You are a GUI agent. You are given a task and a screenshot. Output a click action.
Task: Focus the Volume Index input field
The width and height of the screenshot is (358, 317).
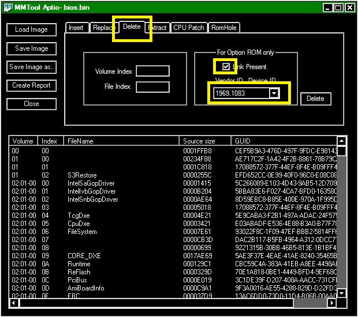[152, 71]
